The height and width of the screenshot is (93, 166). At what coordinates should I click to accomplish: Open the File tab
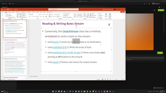point(2,12)
